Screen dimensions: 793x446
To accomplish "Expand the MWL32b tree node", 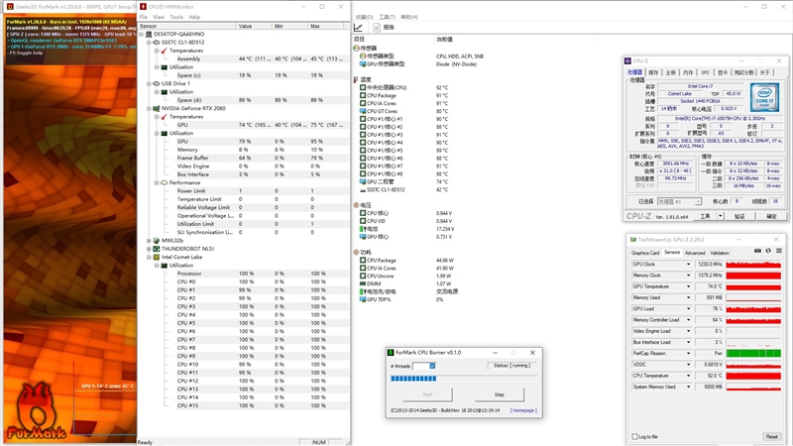I will point(149,241).
